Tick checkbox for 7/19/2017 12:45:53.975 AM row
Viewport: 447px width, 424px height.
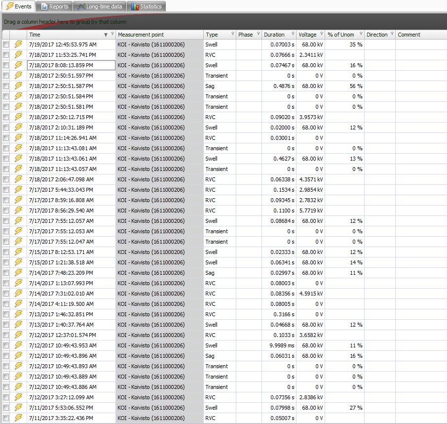pos(6,44)
